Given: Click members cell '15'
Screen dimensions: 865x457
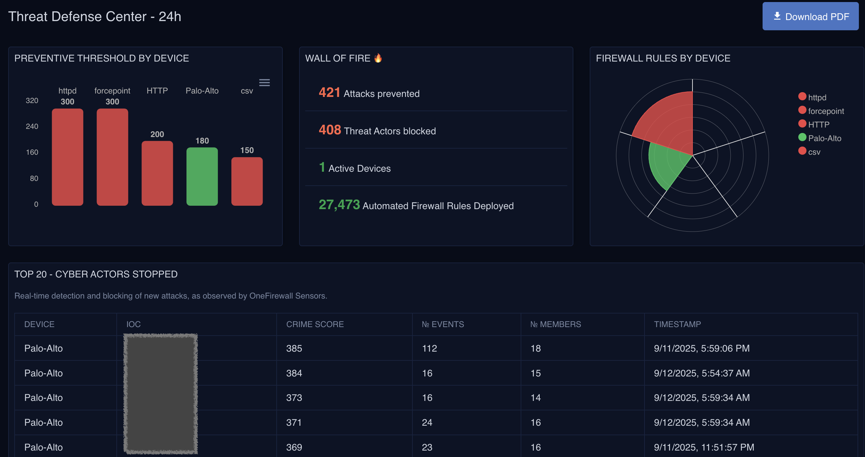Looking at the screenshot, I should point(536,373).
